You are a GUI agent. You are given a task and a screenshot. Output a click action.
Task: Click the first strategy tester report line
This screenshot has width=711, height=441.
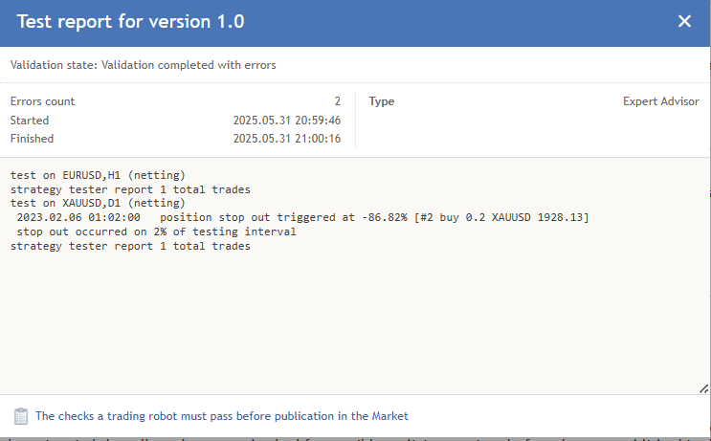pos(130,189)
